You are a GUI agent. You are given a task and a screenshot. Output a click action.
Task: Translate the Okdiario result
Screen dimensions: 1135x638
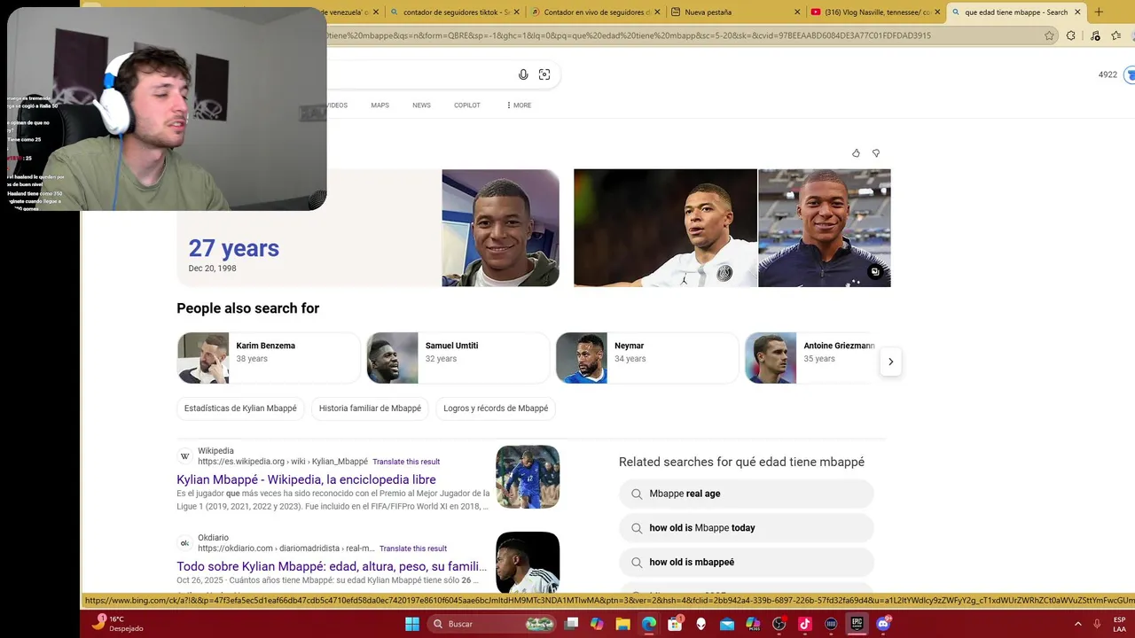(x=413, y=549)
